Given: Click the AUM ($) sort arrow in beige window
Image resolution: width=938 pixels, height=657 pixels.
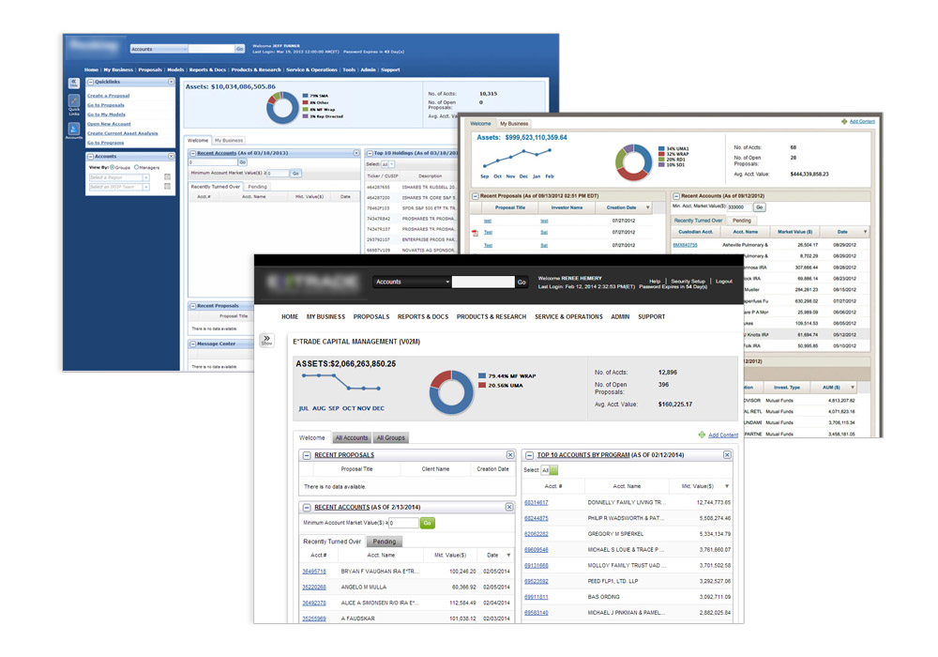Looking at the screenshot, I should pos(853,387).
